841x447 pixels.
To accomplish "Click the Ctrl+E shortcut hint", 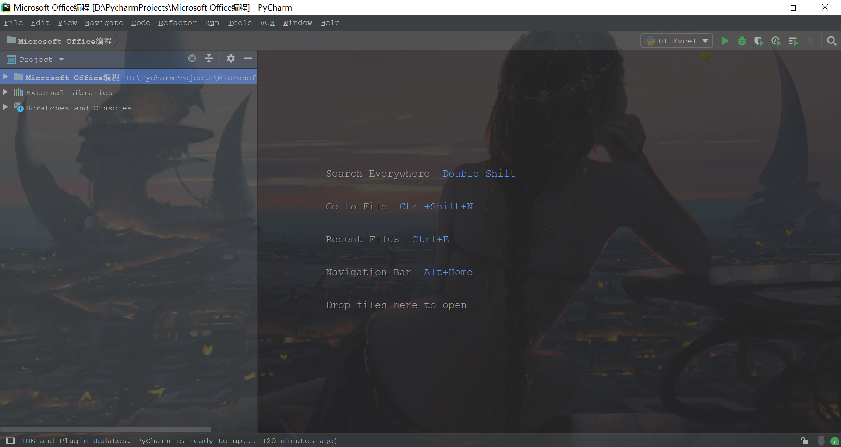I will click(430, 239).
